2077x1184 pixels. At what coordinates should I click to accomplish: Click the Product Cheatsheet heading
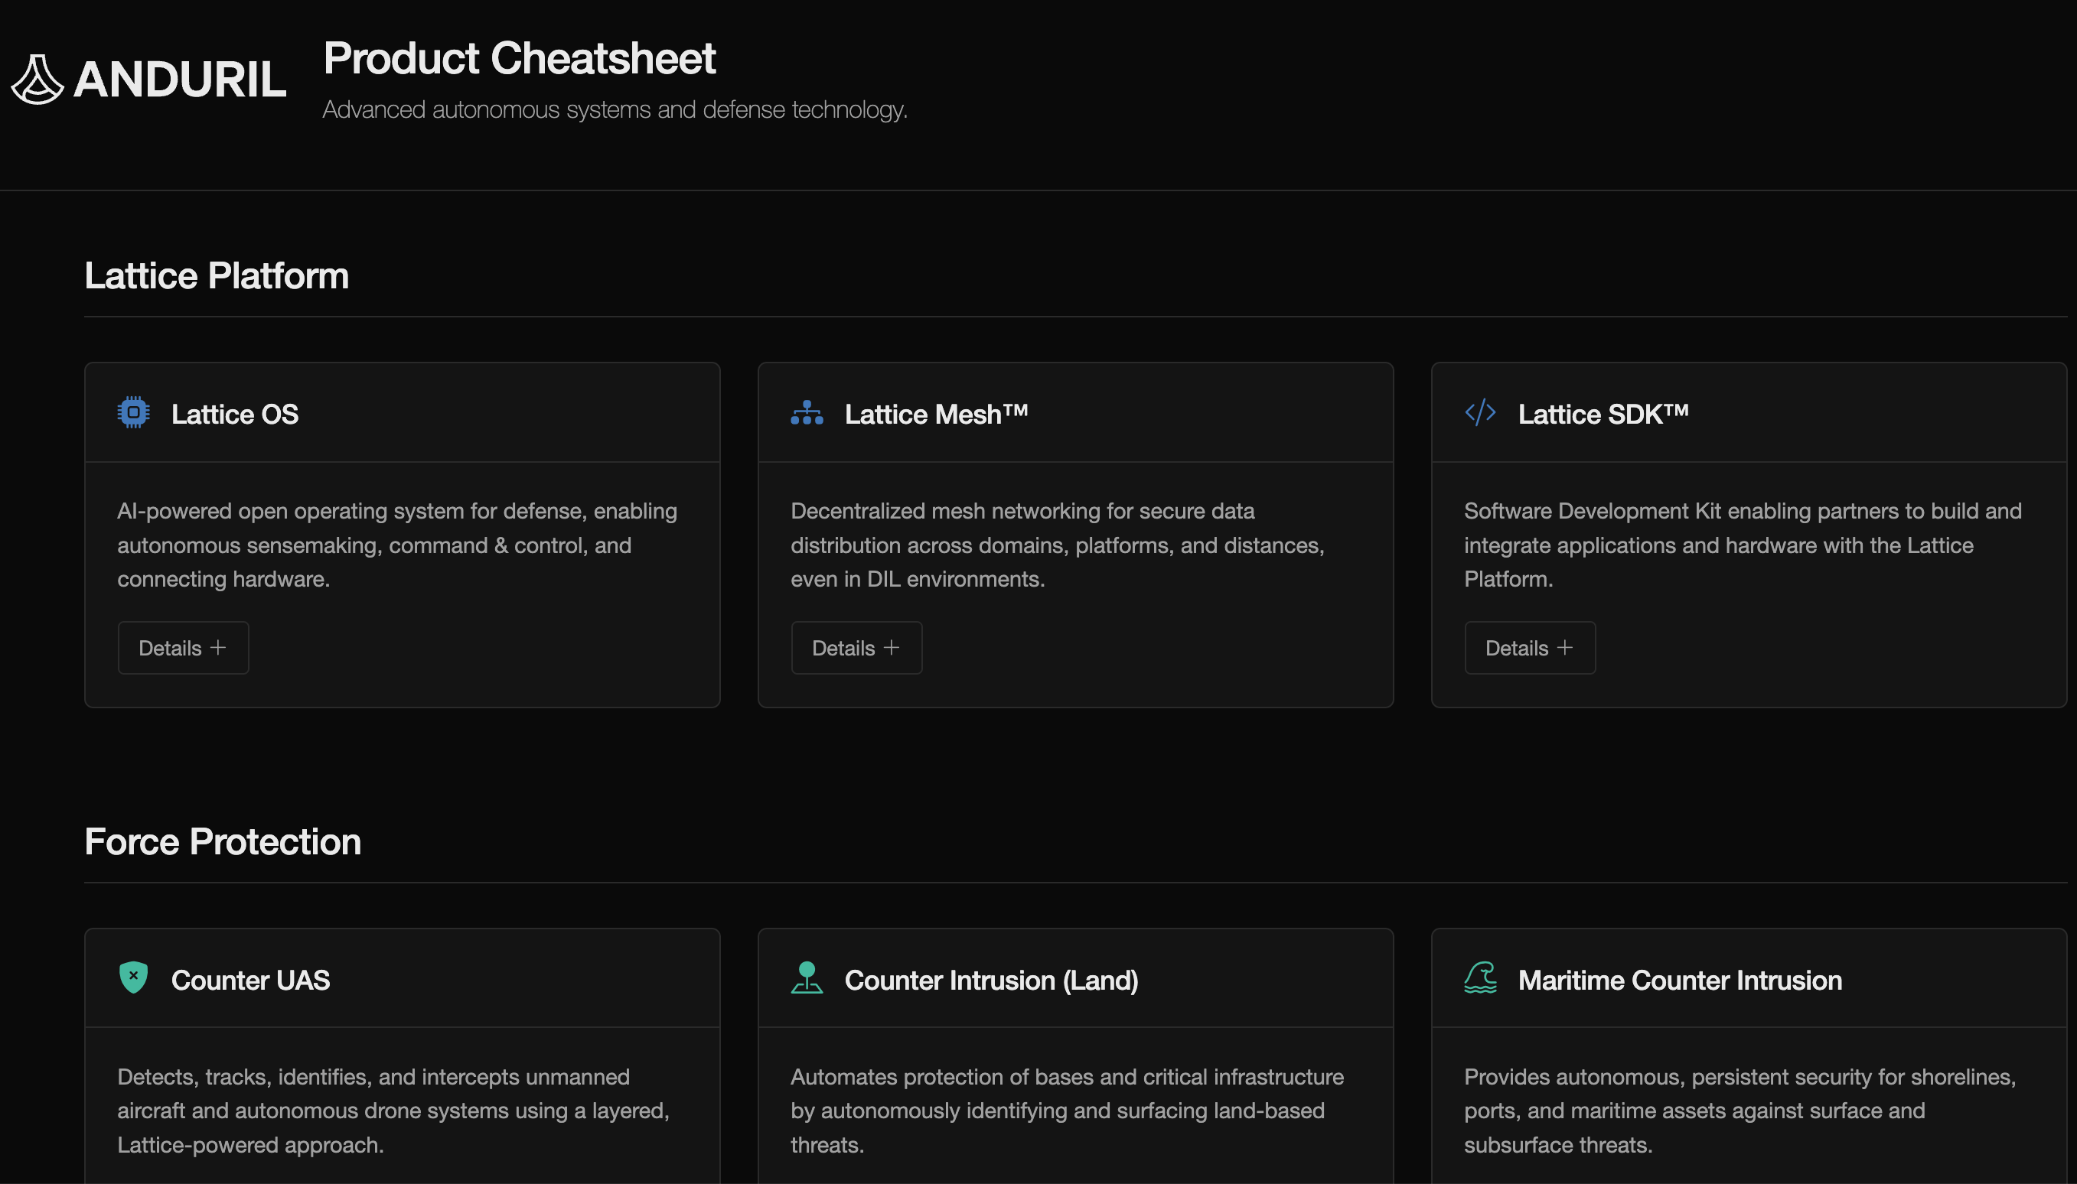tap(519, 59)
